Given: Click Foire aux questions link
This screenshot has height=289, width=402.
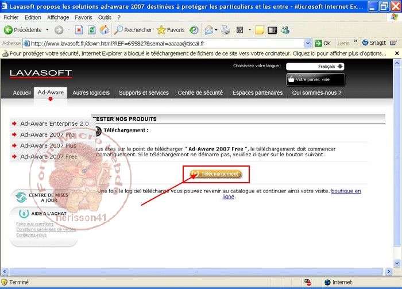Looking at the screenshot, I should [x=35, y=224].
